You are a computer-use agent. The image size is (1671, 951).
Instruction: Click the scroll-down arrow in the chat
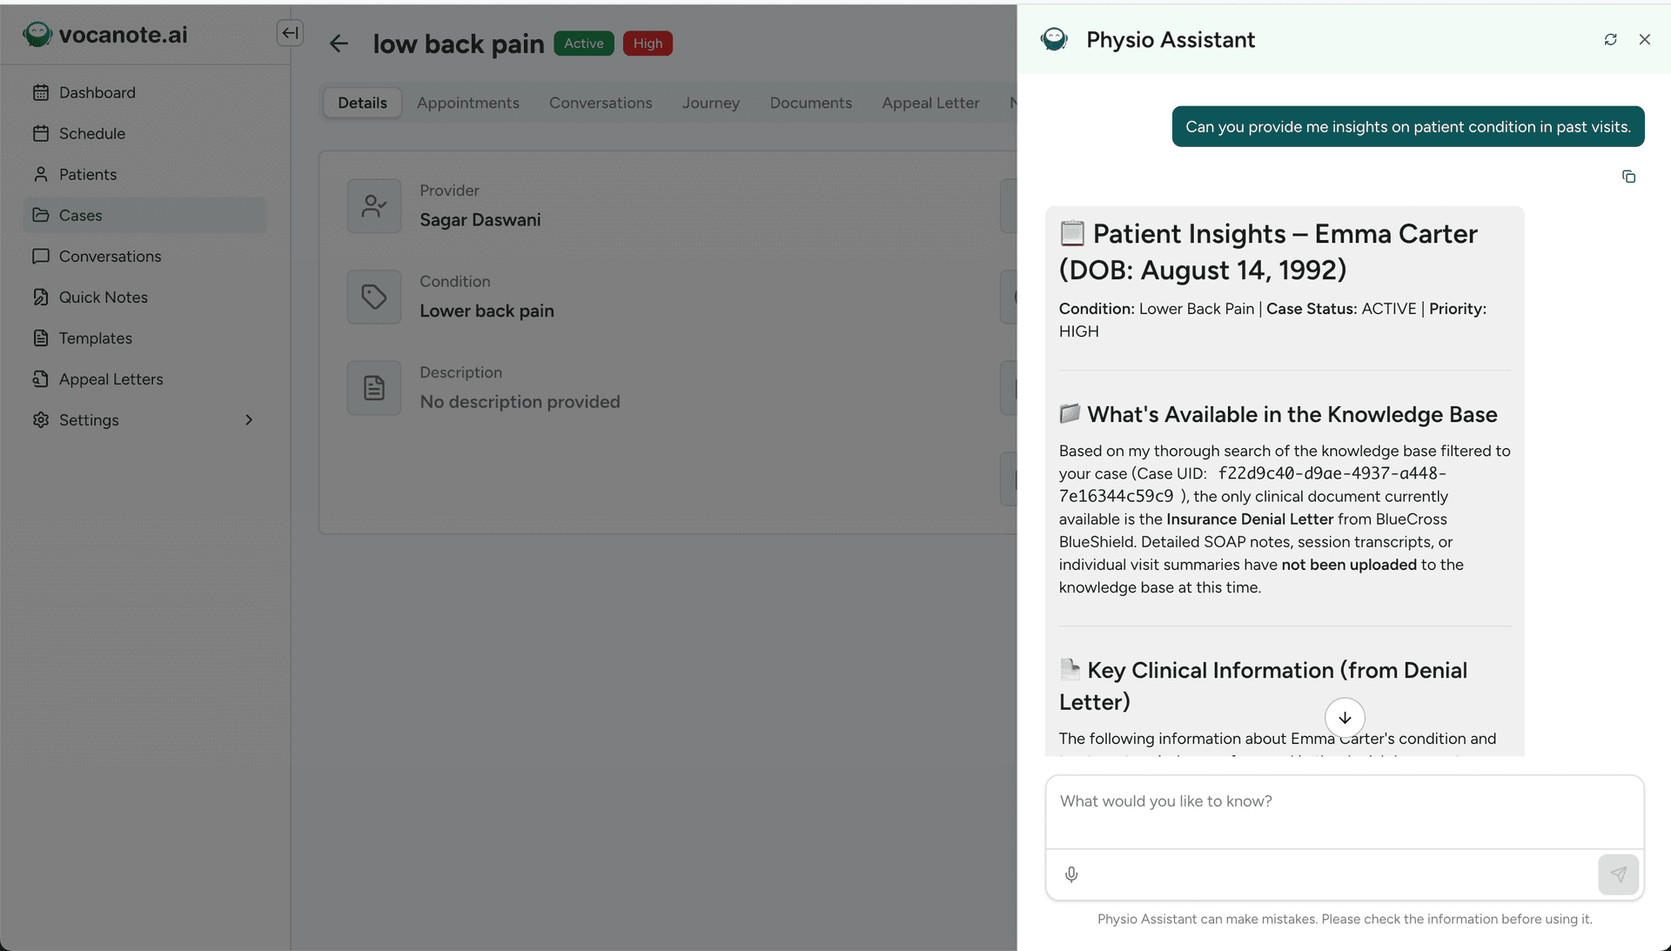click(1345, 718)
